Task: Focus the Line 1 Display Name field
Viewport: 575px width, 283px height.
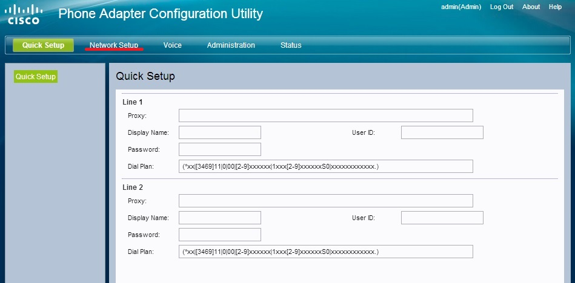Action: pyautogui.click(x=220, y=132)
